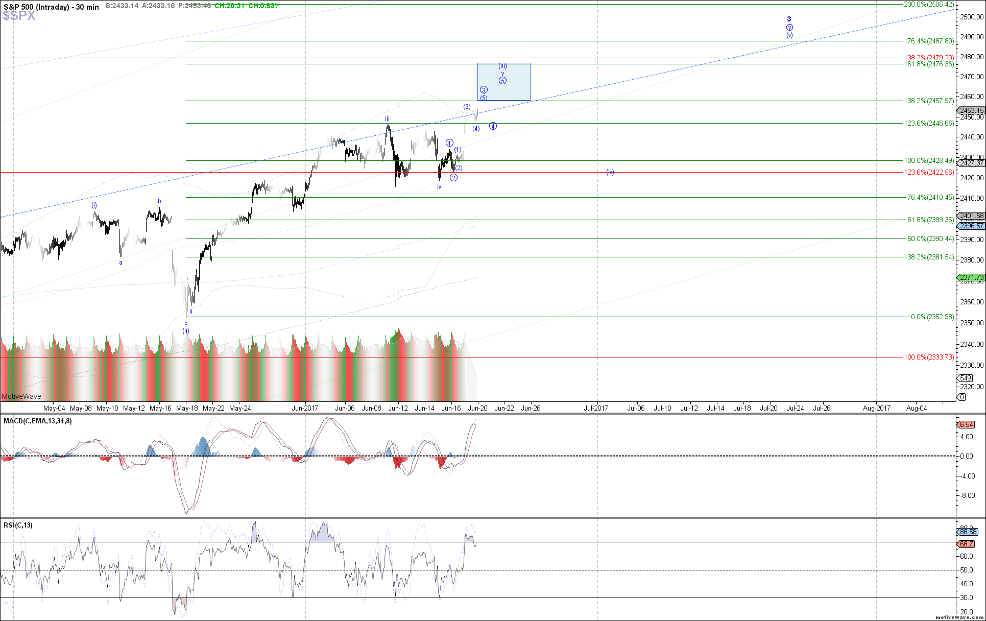Select the 2500.00 price scale label

point(972,17)
